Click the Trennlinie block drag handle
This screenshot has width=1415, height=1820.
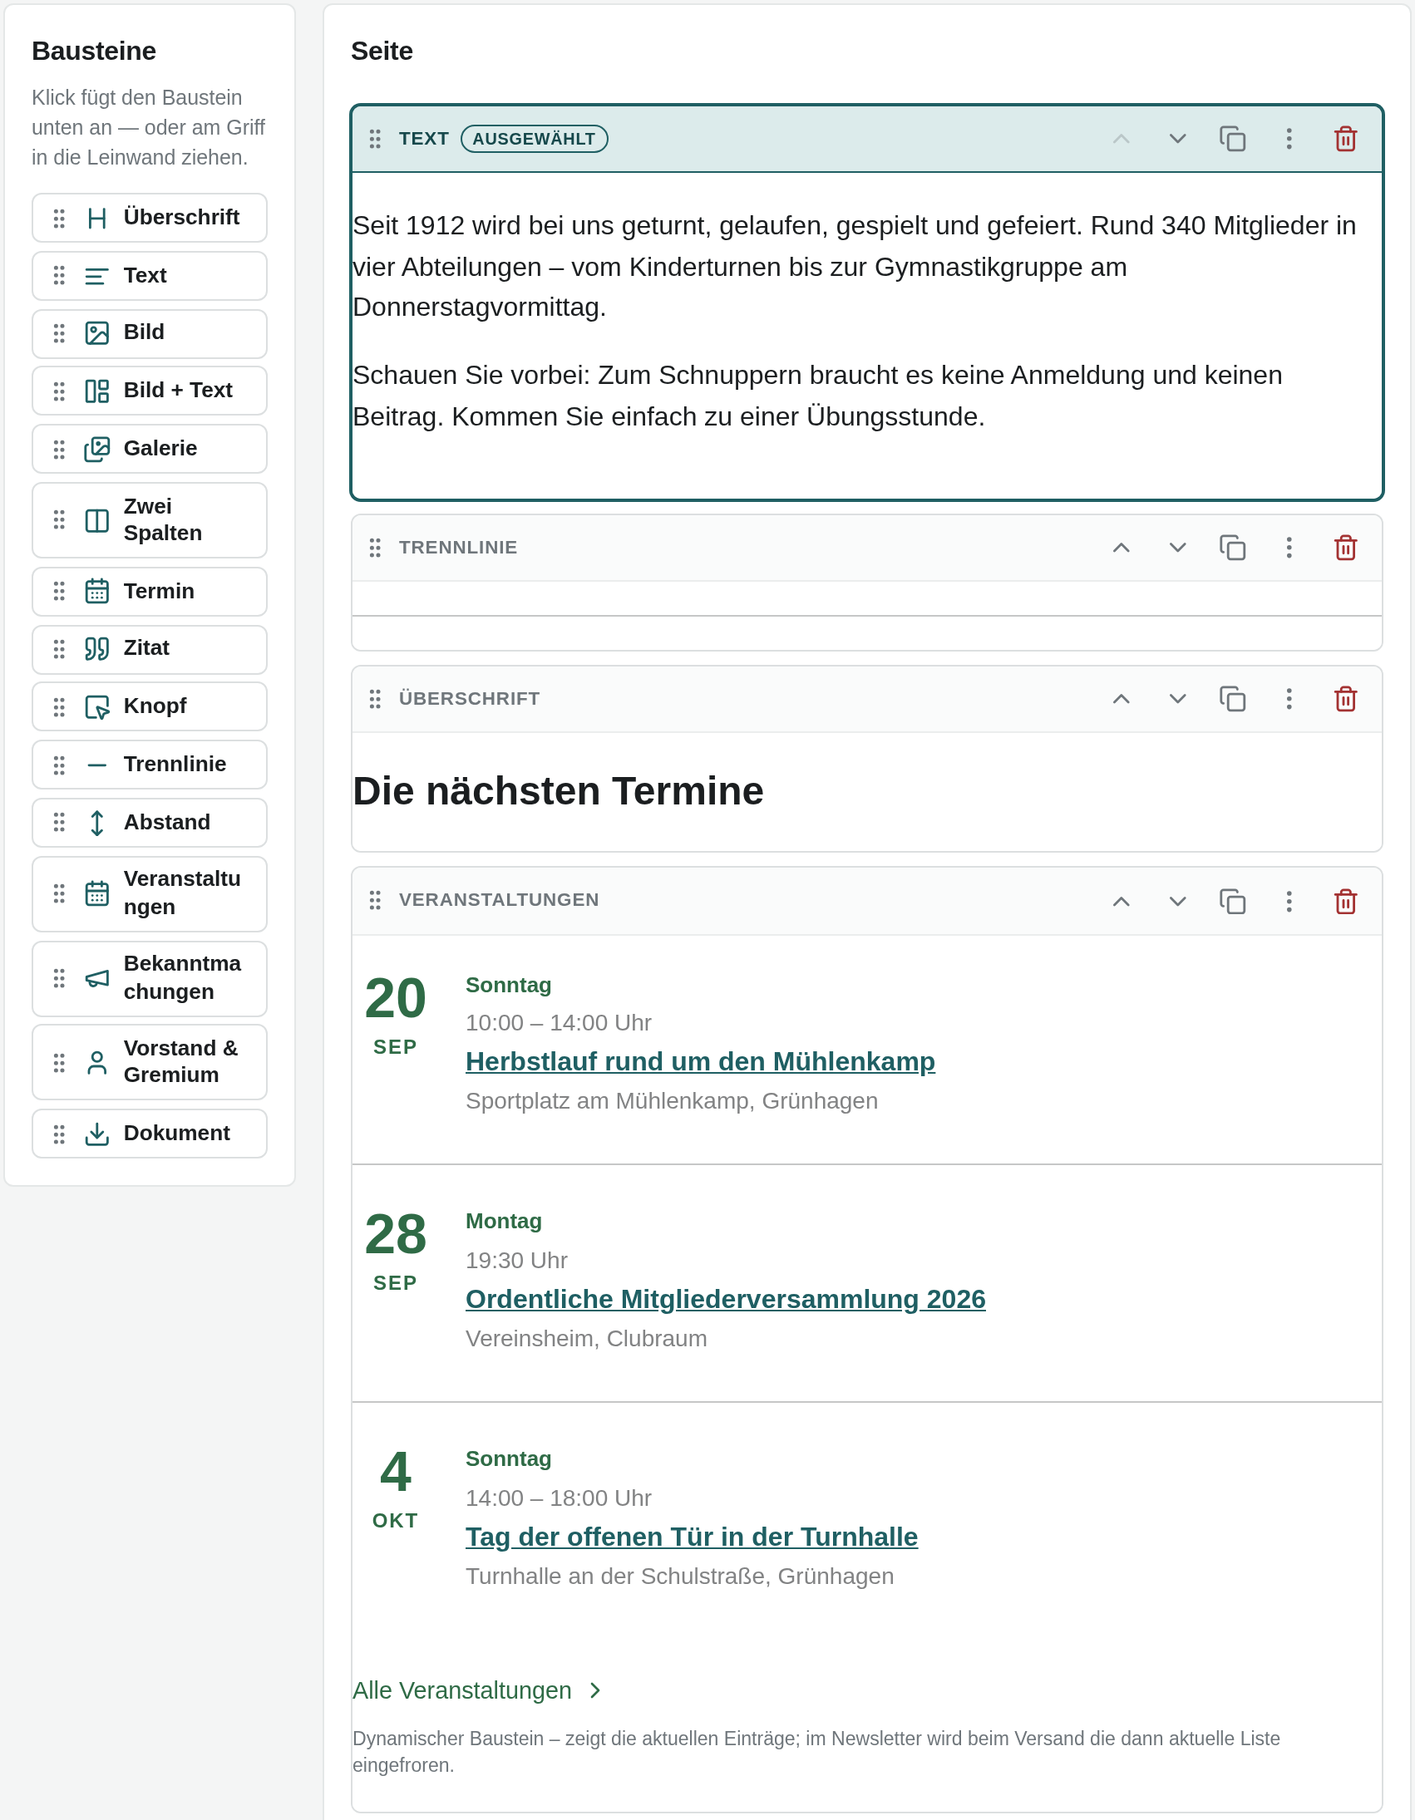(x=375, y=548)
